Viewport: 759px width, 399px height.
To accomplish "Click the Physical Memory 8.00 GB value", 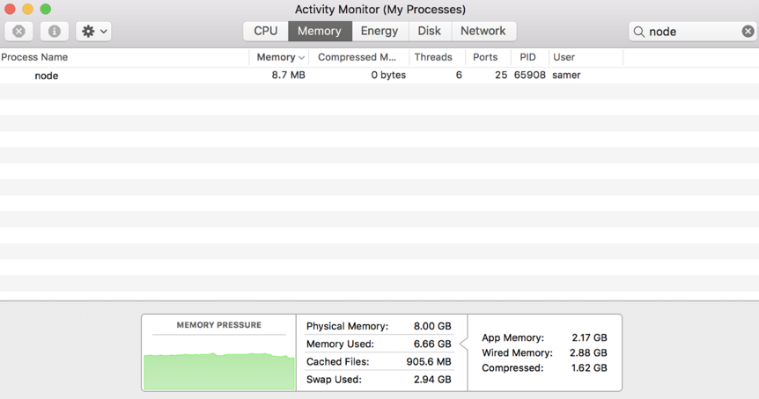I will (432, 326).
